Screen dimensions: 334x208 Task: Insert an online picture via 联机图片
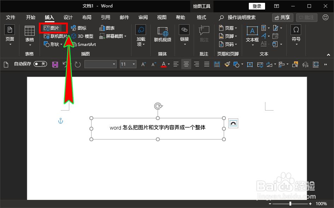tap(55, 36)
